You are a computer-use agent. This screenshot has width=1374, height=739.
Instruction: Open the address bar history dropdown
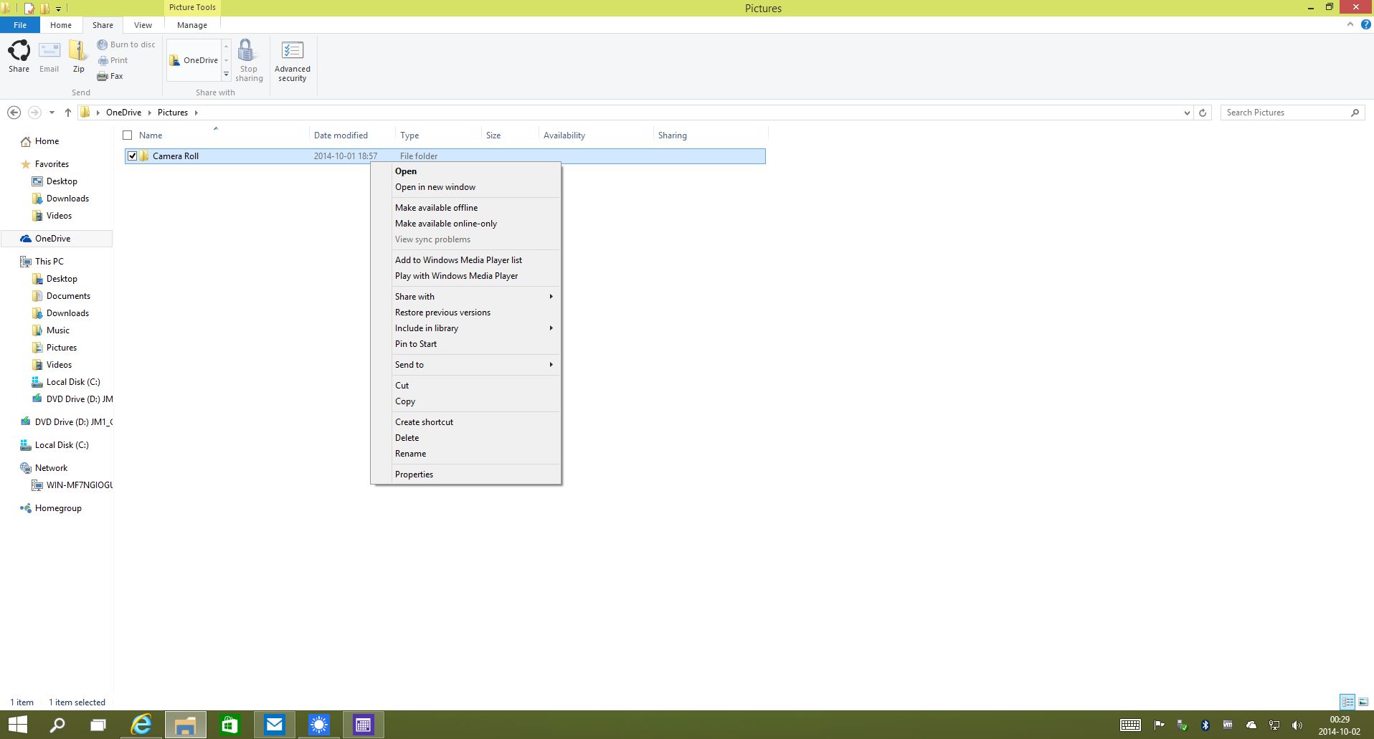(1186, 113)
